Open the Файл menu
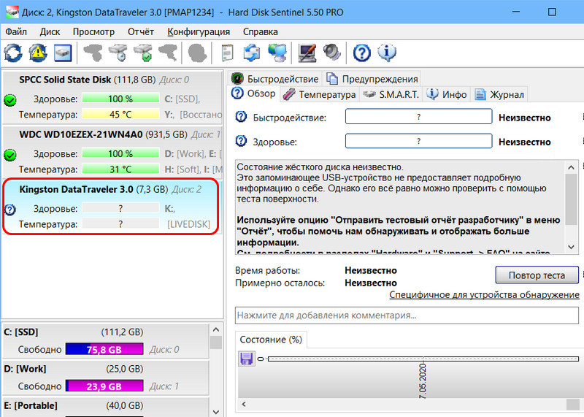Viewport: 584px width, 417px height. [16, 31]
